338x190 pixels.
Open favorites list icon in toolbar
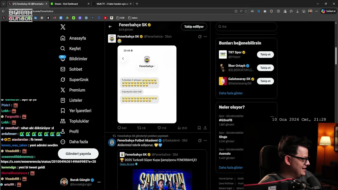pyautogui.click(x=291, y=11)
